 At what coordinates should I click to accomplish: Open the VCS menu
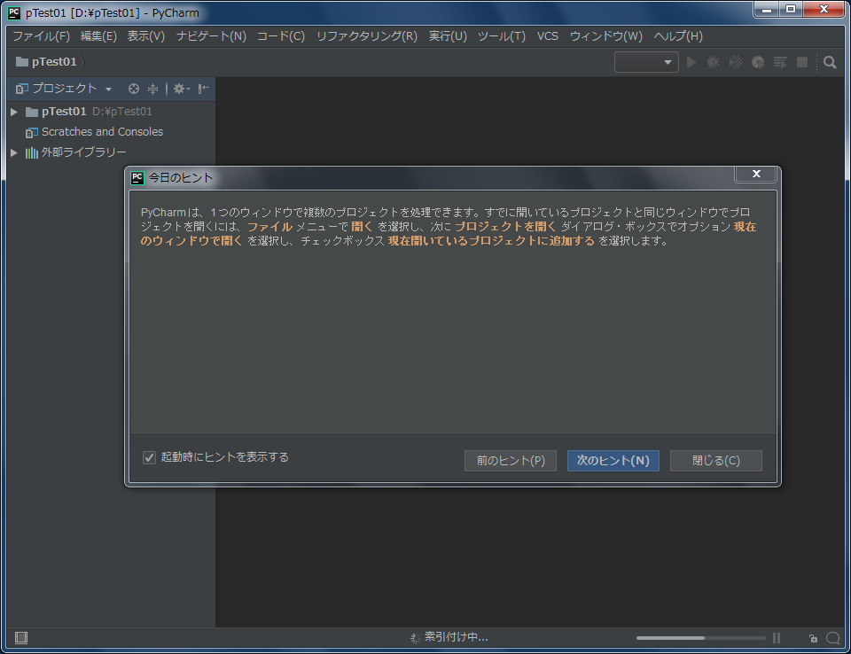pos(548,35)
